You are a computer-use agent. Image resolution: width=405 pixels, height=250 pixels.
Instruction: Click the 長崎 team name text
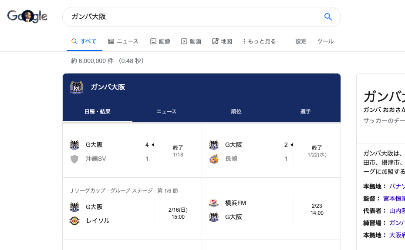point(231,159)
